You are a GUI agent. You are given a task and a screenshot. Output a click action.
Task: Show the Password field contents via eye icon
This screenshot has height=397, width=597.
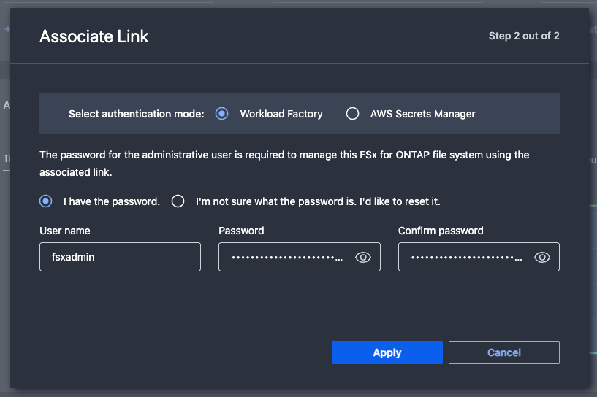tap(363, 258)
